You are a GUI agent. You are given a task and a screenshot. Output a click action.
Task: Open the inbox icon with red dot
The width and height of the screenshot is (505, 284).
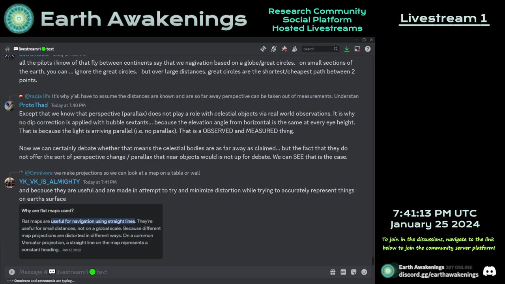click(x=357, y=49)
